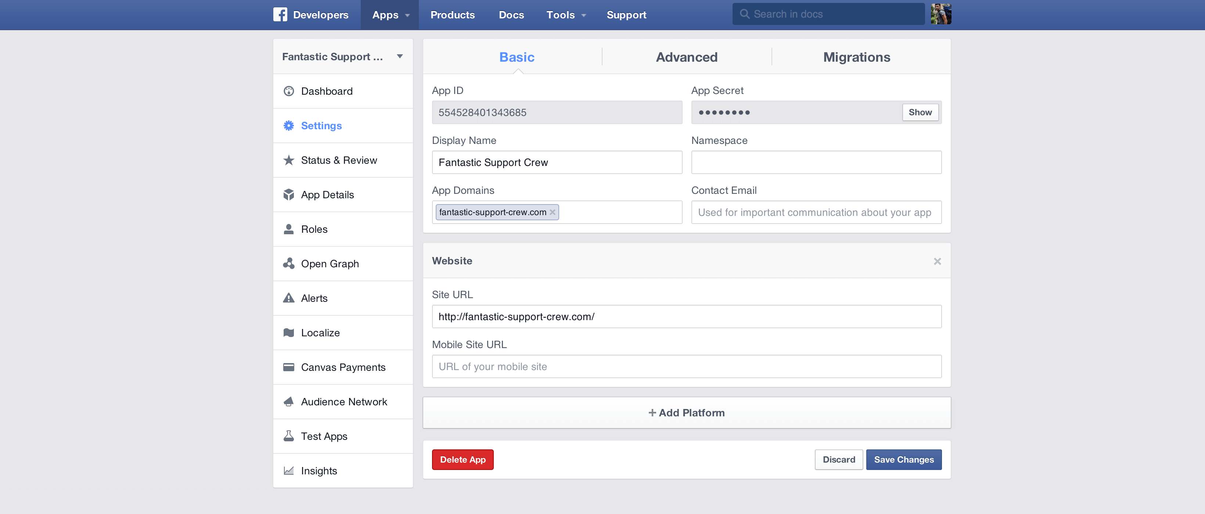Screen dimensions: 1205x514
Task: Click the App Details cube icon
Action: point(289,195)
